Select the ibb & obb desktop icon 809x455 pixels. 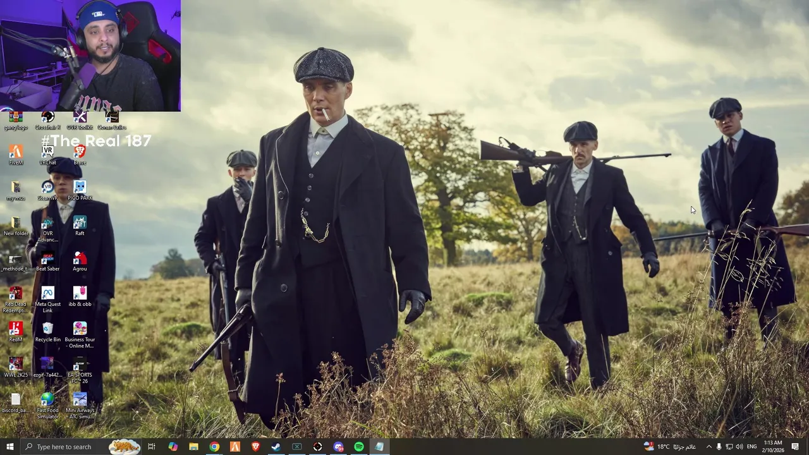[80, 296]
